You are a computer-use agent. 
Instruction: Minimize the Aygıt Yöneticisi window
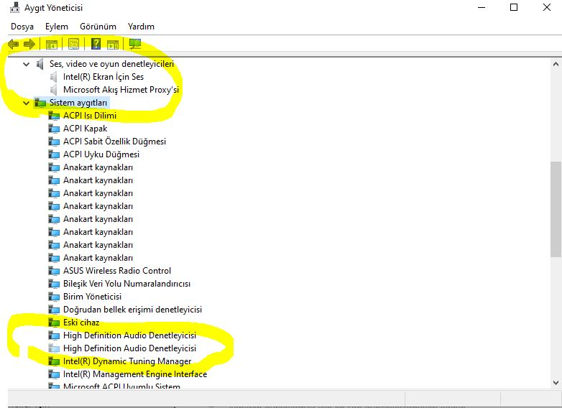[482, 7]
